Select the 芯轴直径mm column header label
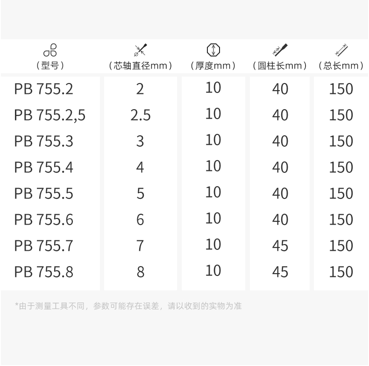 pos(141,66)
